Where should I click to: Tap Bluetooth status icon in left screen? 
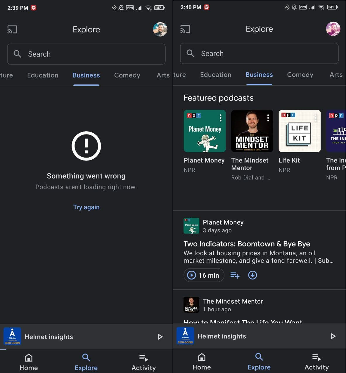pyautogui.click(x=114, y=8)
